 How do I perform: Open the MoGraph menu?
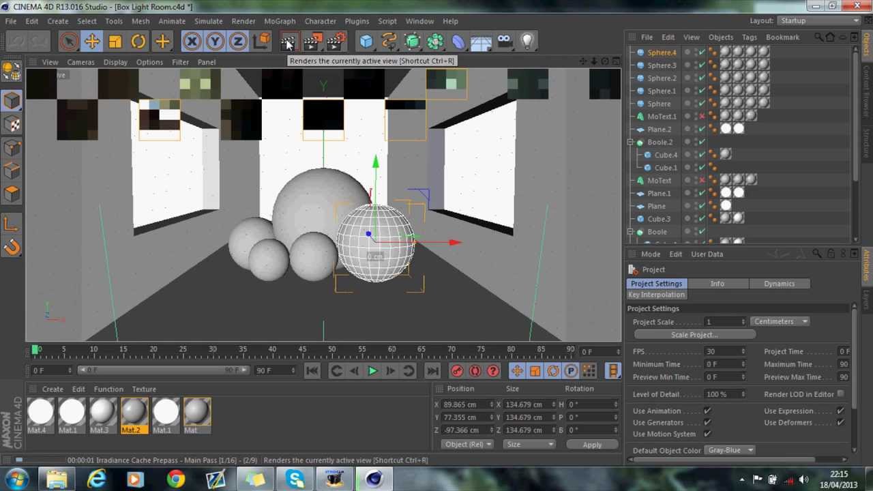pyautogui.click(x=280, y=21)
